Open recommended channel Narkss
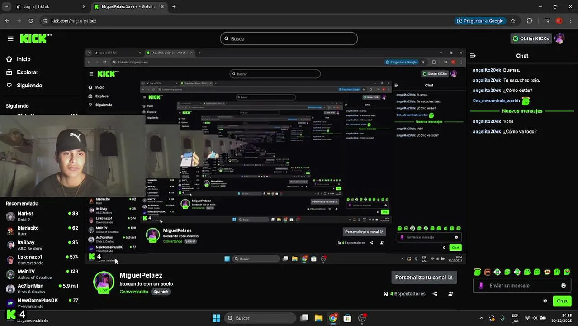Screen dimensions: 578x326 click(42, 216)
